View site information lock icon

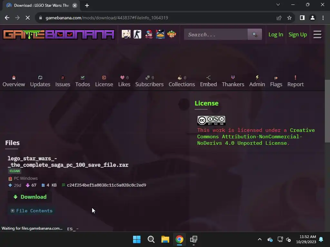(41, 18)
